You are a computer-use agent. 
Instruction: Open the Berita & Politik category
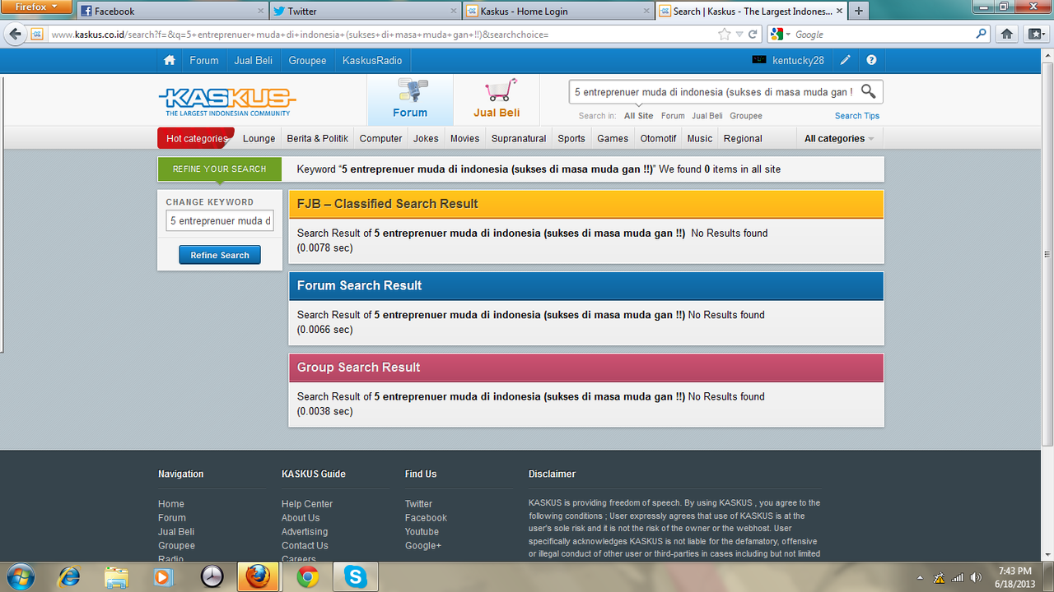317,138
